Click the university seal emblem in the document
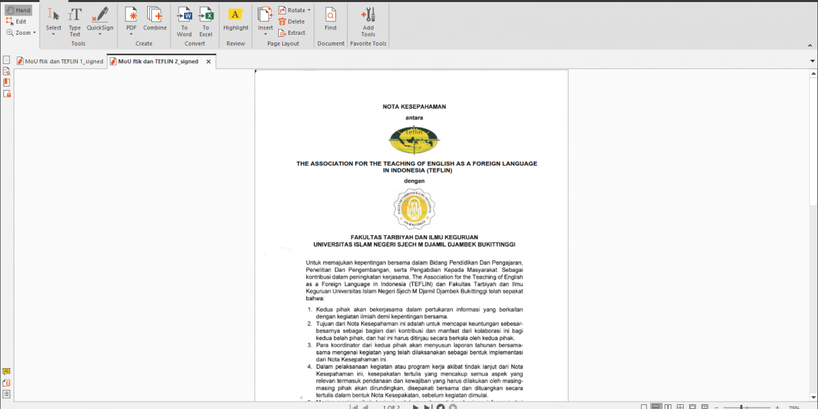818x409 pixels. point(414,209)
